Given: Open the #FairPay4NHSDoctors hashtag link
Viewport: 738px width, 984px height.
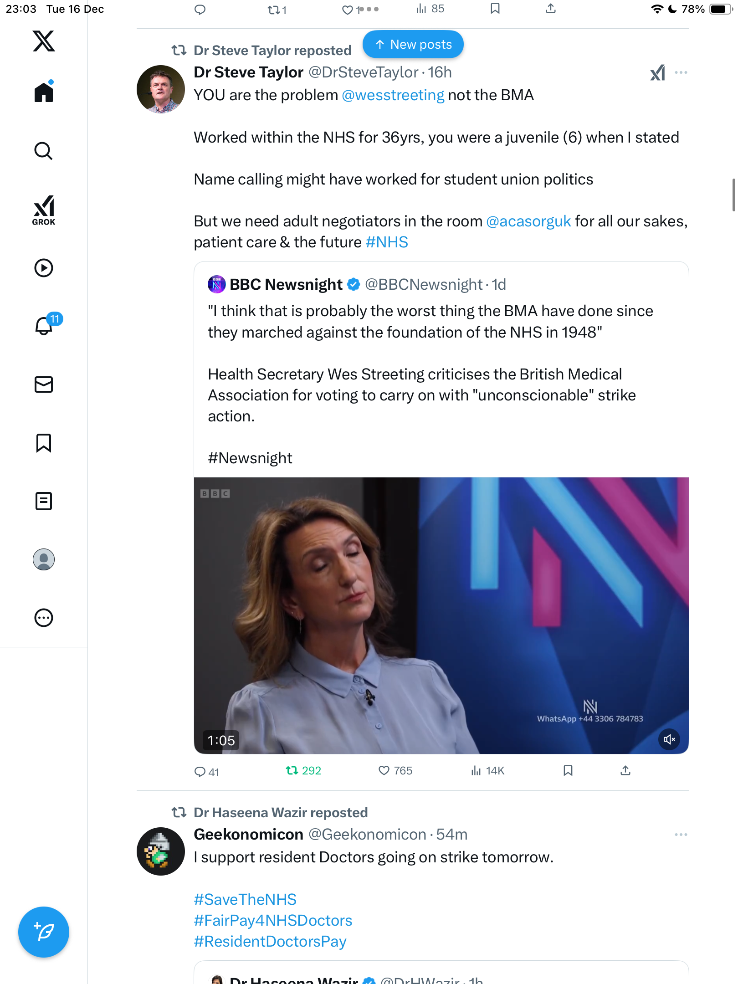Looking at the screenshot, I should tap(273, 920).
